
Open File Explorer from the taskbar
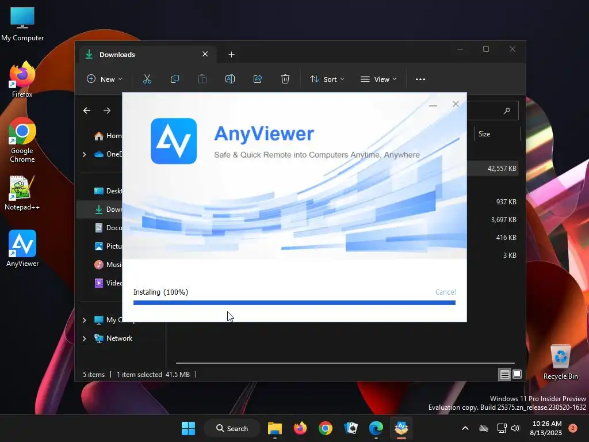[x=274, y=428]
